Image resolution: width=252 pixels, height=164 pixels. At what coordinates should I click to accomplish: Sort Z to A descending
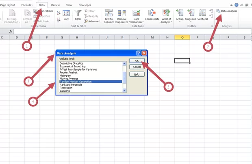point(59,19)
